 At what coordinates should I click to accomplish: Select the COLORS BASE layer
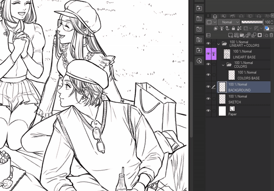[x=248, y=75]
